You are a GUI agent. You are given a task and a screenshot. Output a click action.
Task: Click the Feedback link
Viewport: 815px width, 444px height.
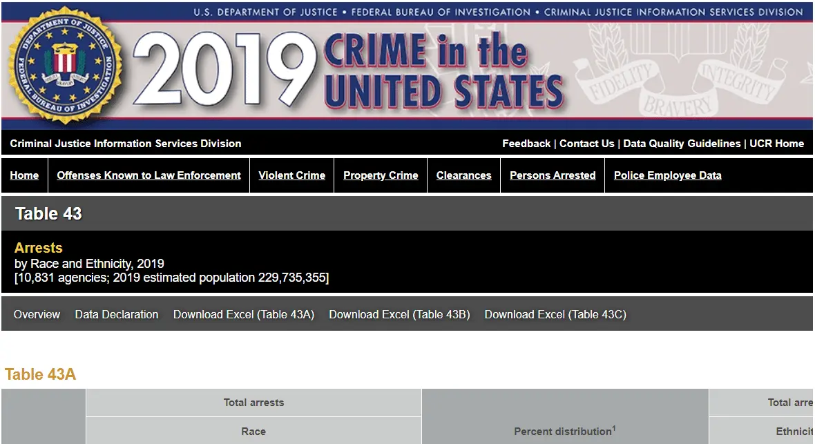(x=526, y=144)
